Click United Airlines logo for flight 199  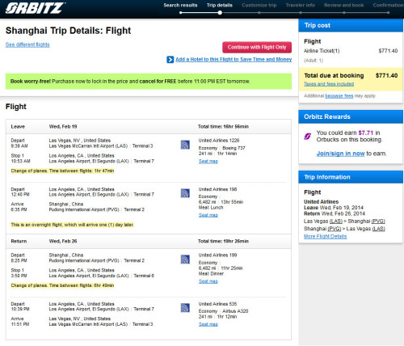(185, 259)
